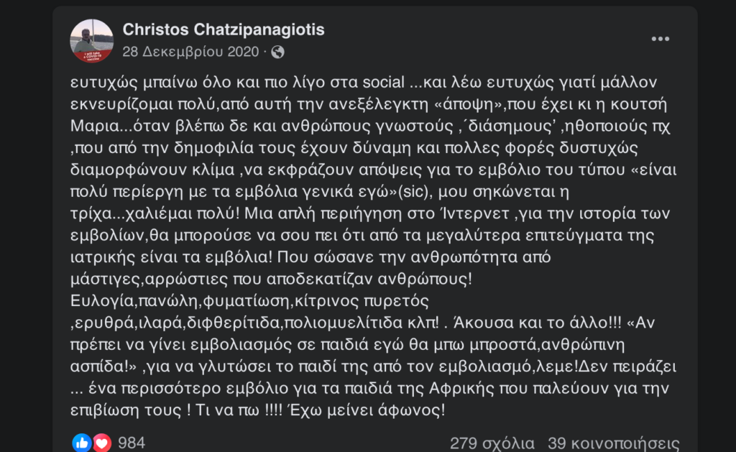Click the red heart love reaction icon

(x=102, y=443)
